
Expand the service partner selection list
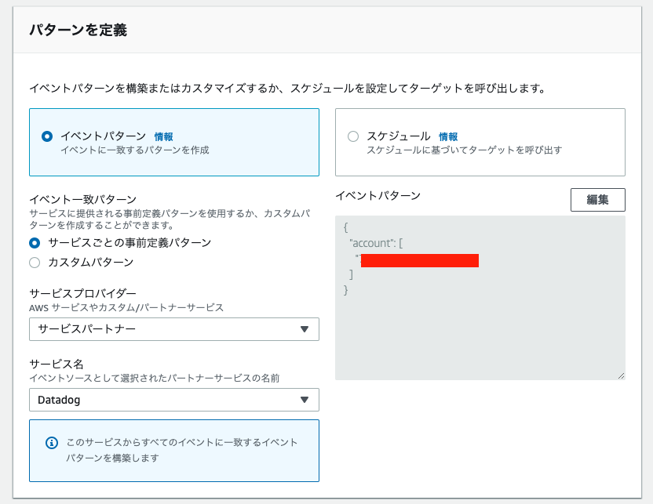pos(173,329)
